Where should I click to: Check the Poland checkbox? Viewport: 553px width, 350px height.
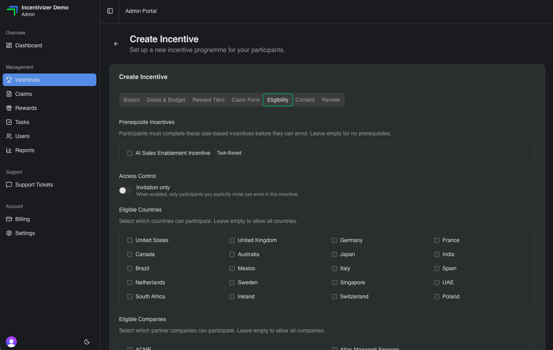point(437,296)
